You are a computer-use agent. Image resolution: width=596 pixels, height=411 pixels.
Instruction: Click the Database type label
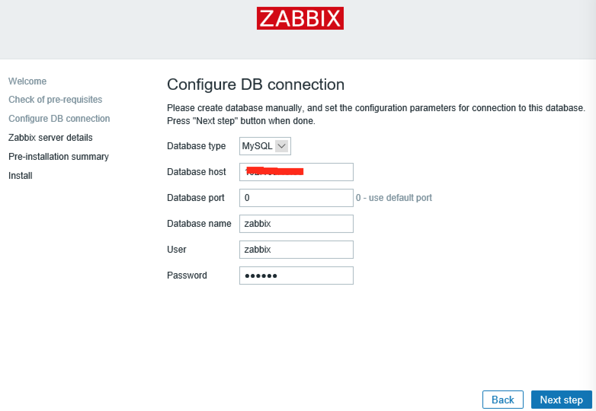(x=196, y=146)
